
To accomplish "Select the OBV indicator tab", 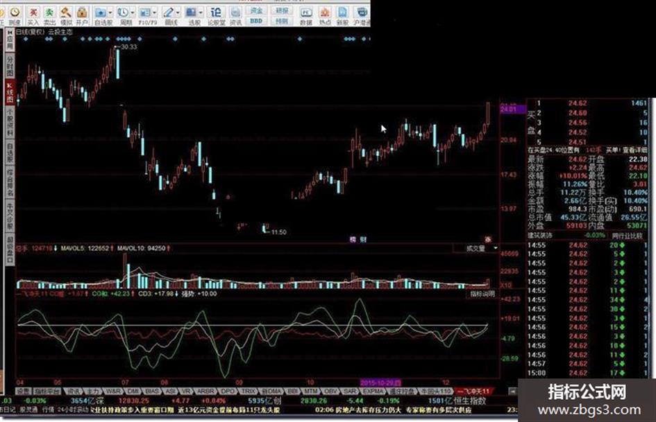I will [330, 392].
